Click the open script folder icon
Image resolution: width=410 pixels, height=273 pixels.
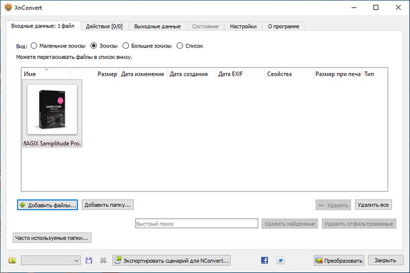[12, 260]
